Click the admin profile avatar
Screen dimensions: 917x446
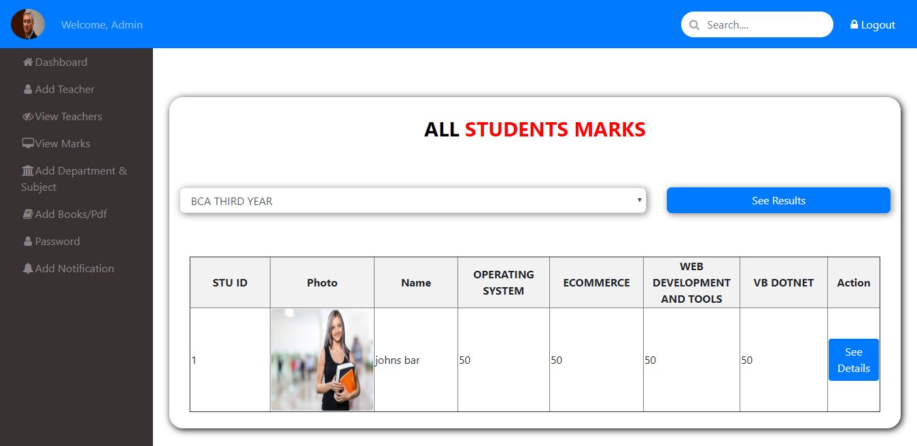pos(28,24)
